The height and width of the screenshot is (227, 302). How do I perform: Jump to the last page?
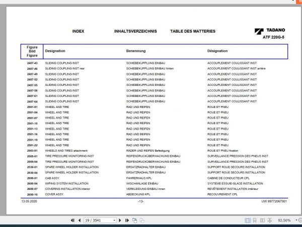tap(127, 220)
